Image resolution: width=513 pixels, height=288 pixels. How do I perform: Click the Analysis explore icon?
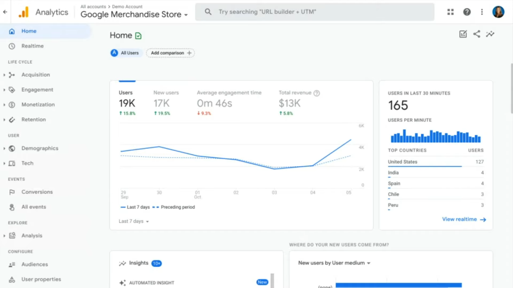pyautogui.click(x=12, y=236)
